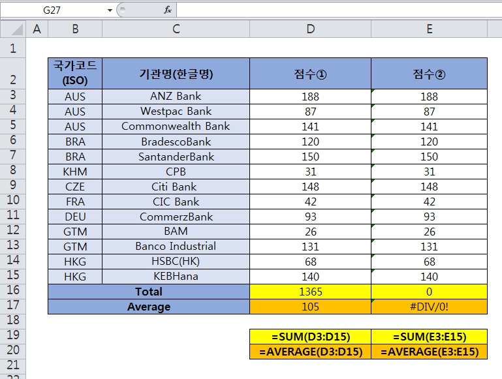The image size is (502, 379).
Task: Click the 국가코드 (ISO) header cell
Action: point(75,74)
